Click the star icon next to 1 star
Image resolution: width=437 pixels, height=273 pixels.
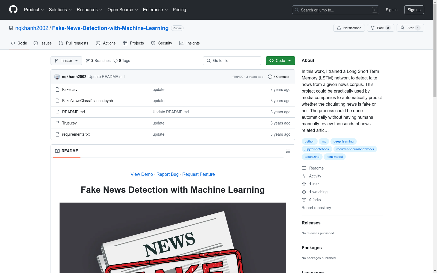(304, 184)
